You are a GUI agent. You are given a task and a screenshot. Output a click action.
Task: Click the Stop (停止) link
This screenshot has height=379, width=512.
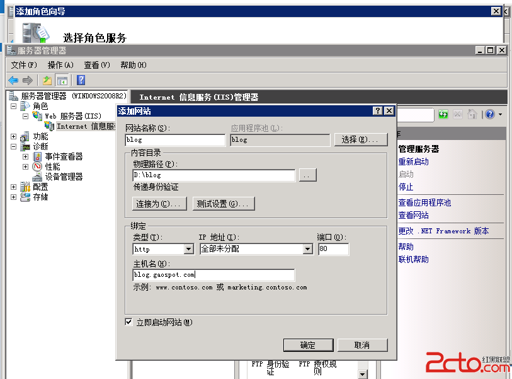pyautogui.click(x=406, y=187)
